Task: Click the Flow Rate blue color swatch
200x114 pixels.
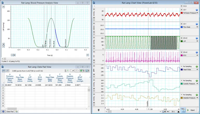Action: pos(182,27)
